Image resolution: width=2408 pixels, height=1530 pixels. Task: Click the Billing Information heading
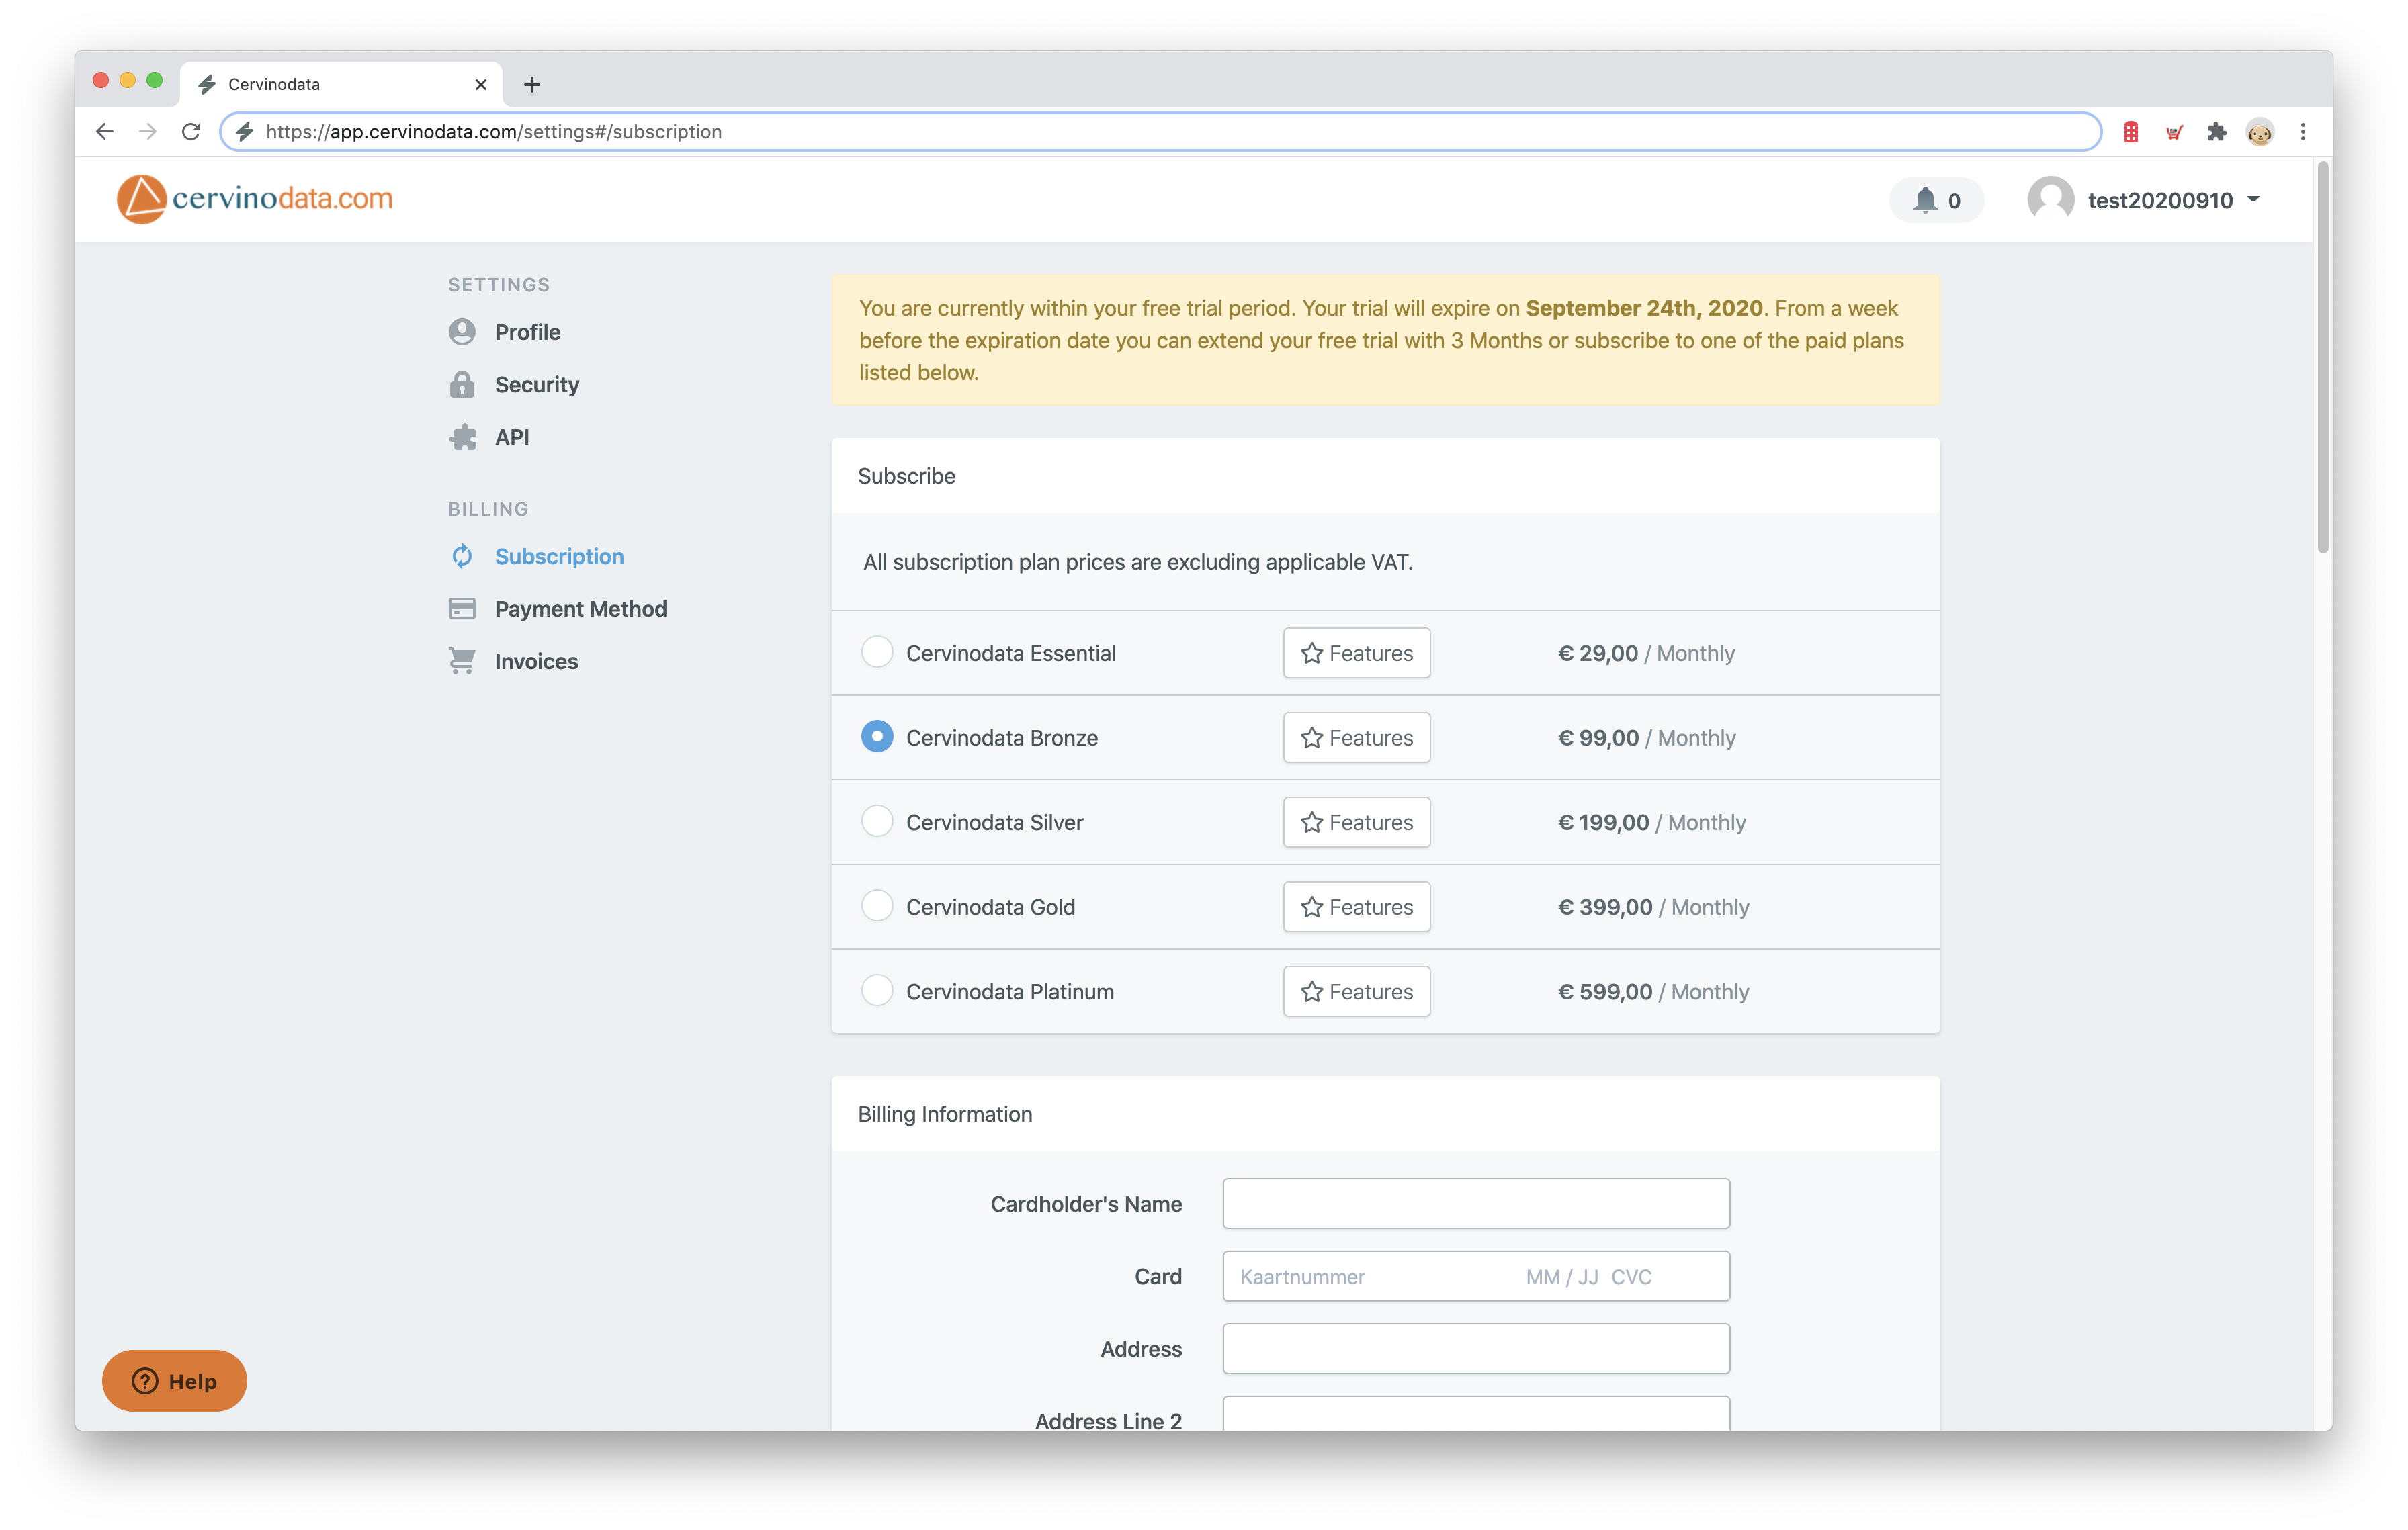(945, 1114)
